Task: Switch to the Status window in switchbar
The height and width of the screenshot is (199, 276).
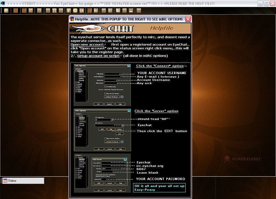Action: [23, 181]
